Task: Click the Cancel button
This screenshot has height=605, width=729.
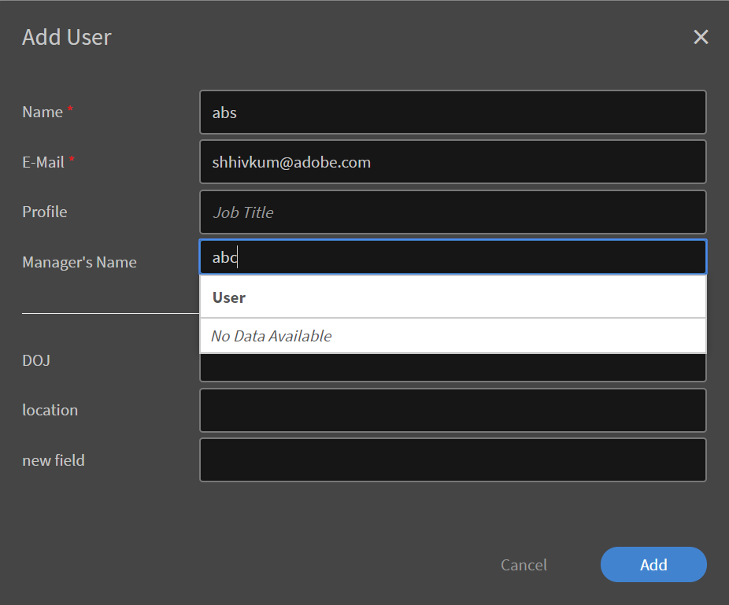Action: coord(524,565)
